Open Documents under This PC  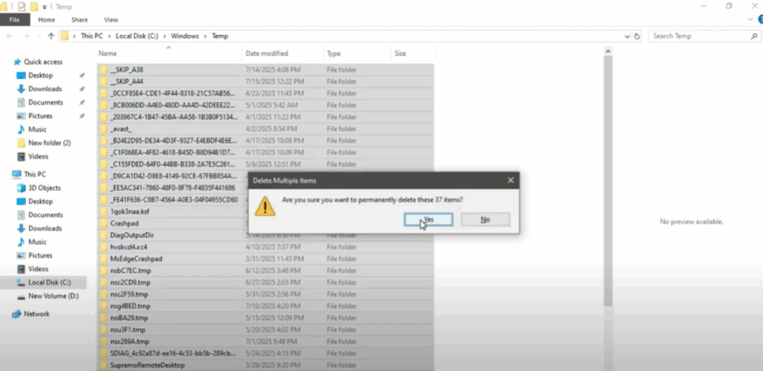pos(45,215)
